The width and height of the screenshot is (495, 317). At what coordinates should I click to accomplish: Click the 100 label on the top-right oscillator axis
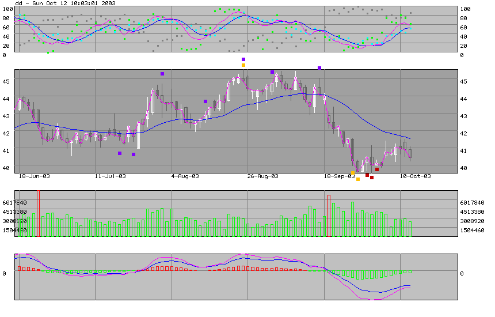coord(465,9)
